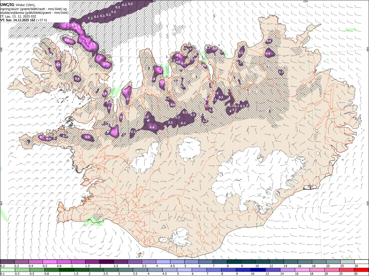369x276 pixels.
Task: Click the '(+37 h)' forecast offset text
Action: pyautogui.click(x=42, y=20)
